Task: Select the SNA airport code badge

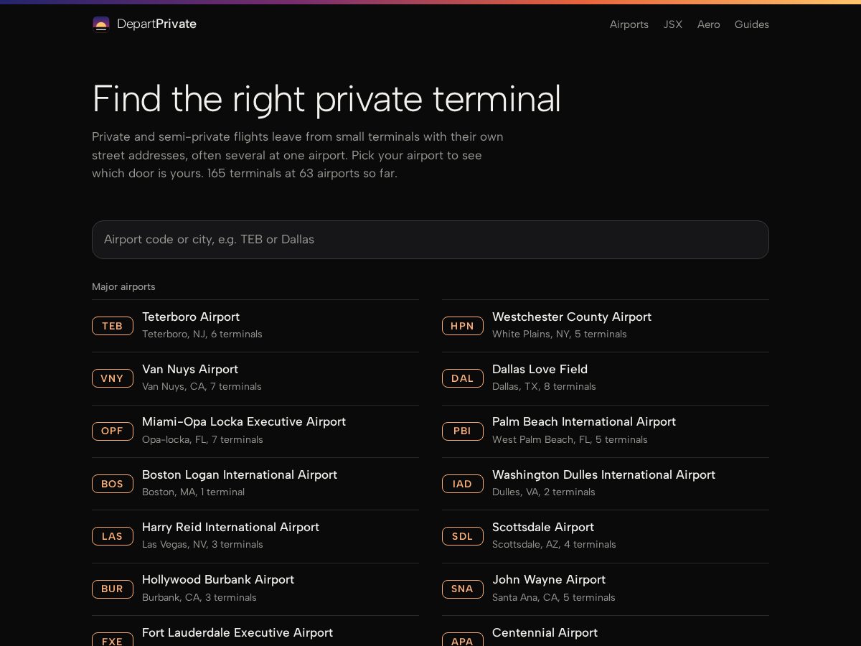Action: click(x=463, y=589)
